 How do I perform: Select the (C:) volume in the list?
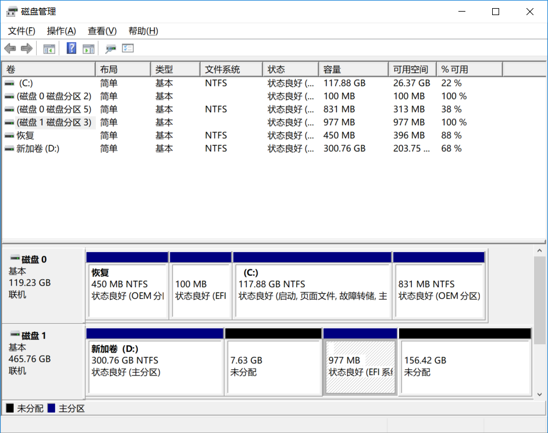point(26,84)
